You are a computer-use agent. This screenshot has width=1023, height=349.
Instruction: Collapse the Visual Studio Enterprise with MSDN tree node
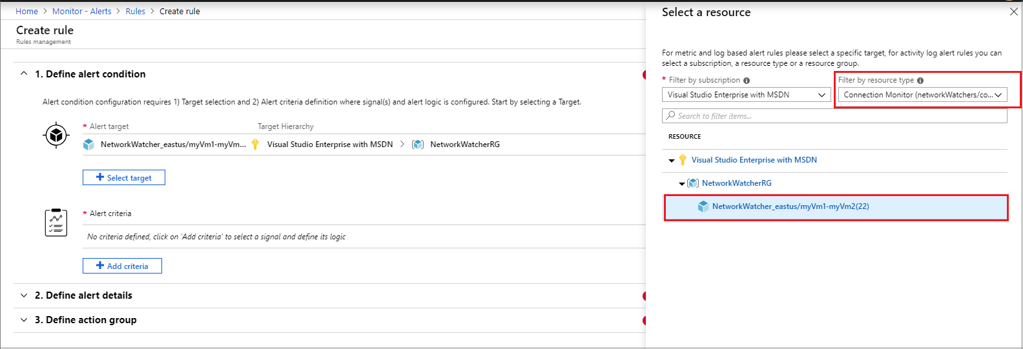(672, 161)
